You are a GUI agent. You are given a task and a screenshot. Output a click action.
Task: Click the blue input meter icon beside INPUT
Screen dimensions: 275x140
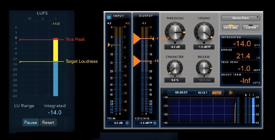pos(109,17)
